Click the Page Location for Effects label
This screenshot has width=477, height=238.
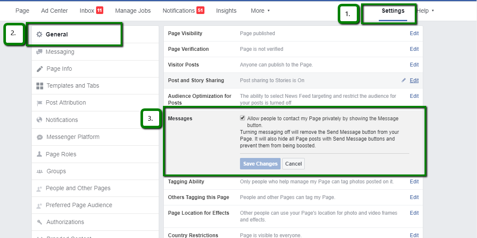pos(199,213)
